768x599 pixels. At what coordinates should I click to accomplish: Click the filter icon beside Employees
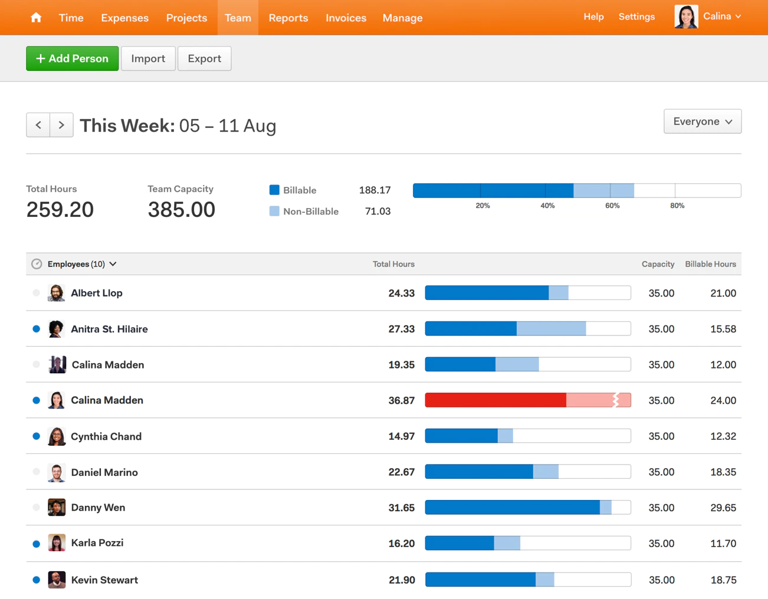tap(37, 264)
